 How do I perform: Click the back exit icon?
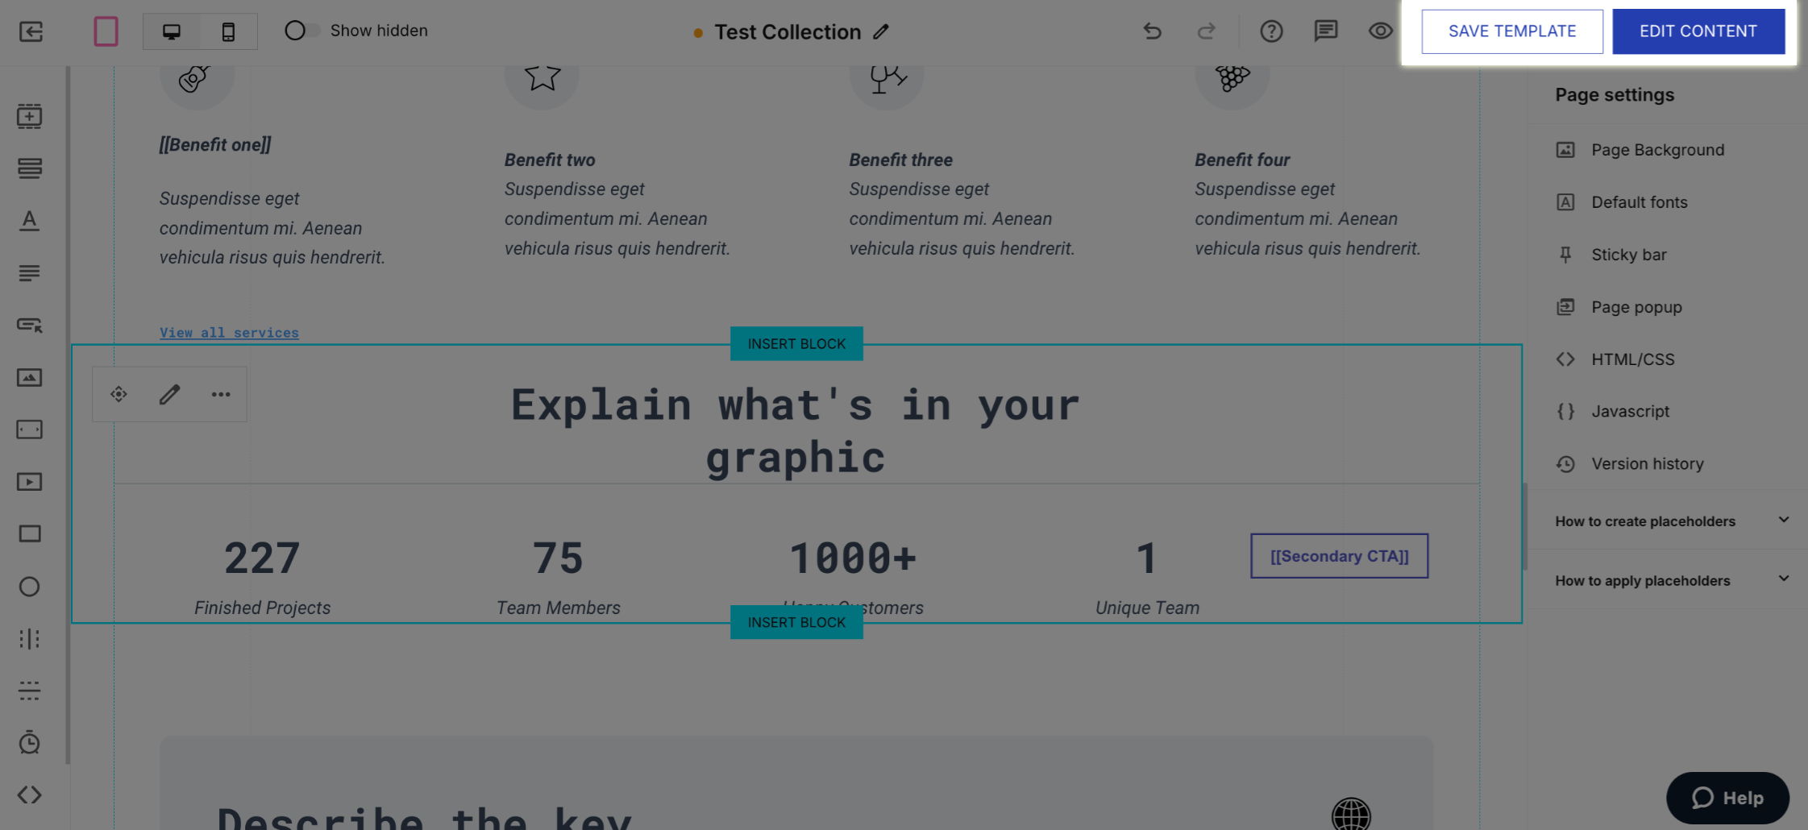[x=31, y=31]
